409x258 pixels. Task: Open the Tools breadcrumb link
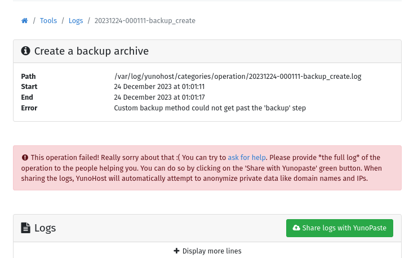click(48, 21)
